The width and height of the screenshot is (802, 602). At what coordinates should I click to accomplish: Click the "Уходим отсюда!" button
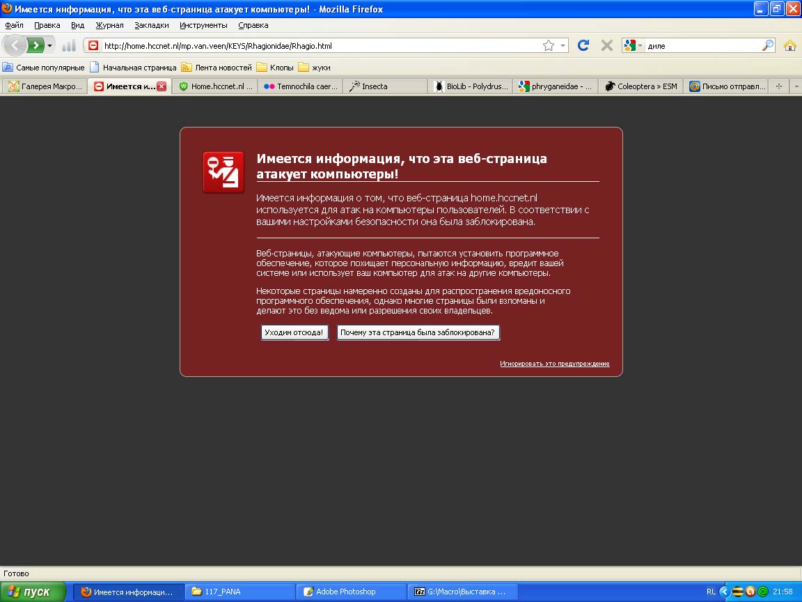point(294,333)
